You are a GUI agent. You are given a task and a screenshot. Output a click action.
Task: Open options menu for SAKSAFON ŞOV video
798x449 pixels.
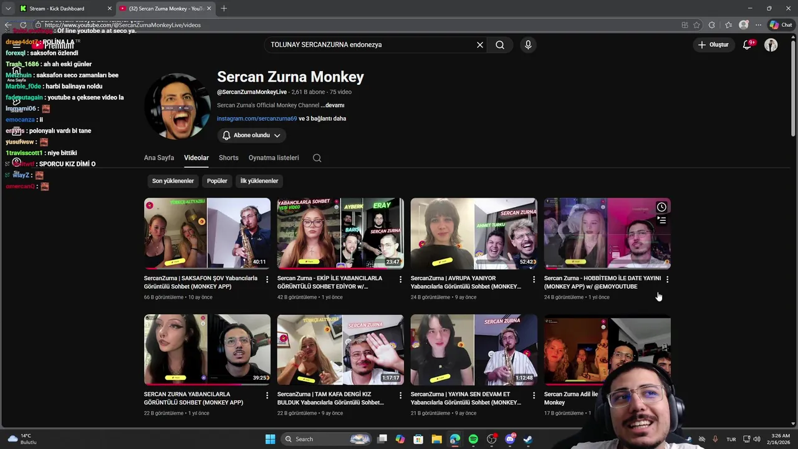pos(267,279)
